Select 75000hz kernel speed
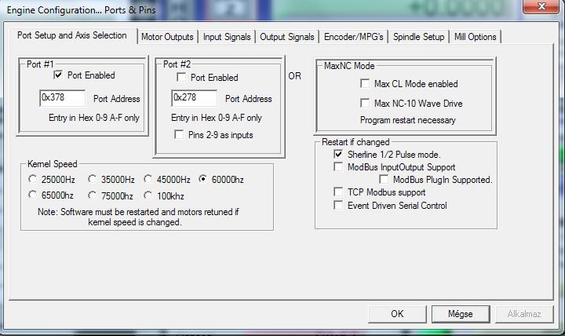Screen dimensions: 565x336 (93, 195)
